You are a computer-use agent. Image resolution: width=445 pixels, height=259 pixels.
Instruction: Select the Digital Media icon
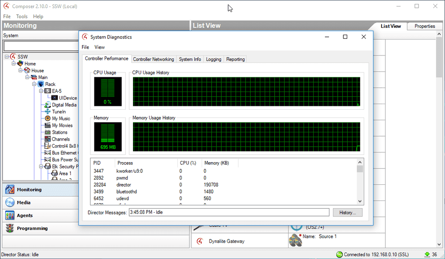pos(48,105)
